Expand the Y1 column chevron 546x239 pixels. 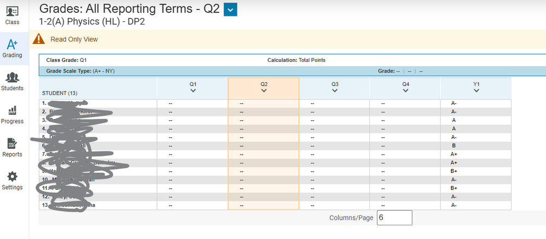[x=477, y=91]
